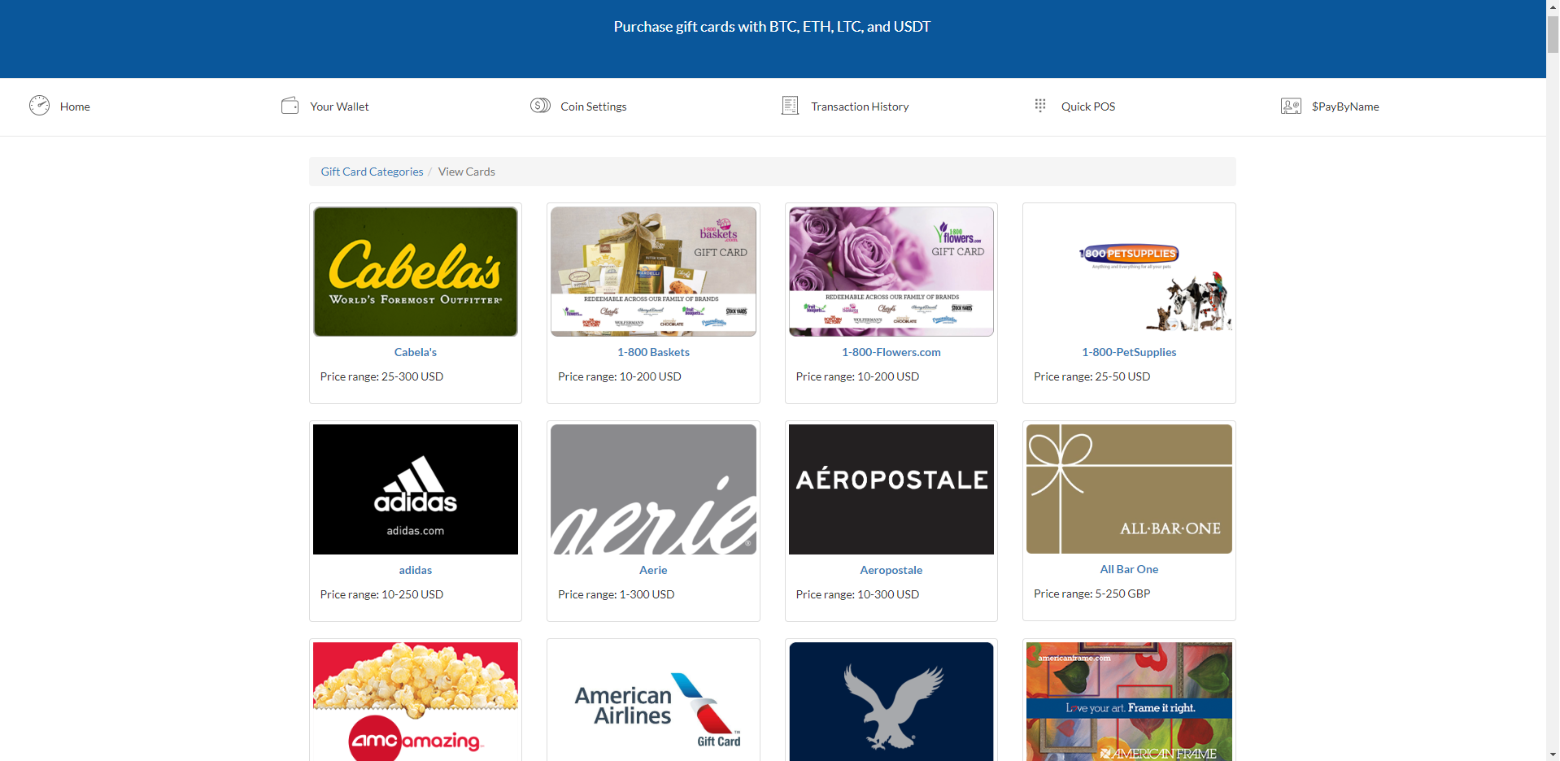Click the contact card icon for $PayByName
The width and height of the screenshot is (1560, 761).
click(x=1291, y=106)
